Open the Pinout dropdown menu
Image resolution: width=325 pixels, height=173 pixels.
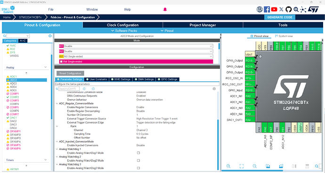pyautogui.click(x=167, y=31)
